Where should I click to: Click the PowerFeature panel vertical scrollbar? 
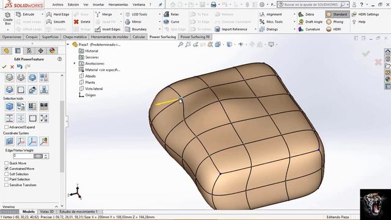(62, 137)
